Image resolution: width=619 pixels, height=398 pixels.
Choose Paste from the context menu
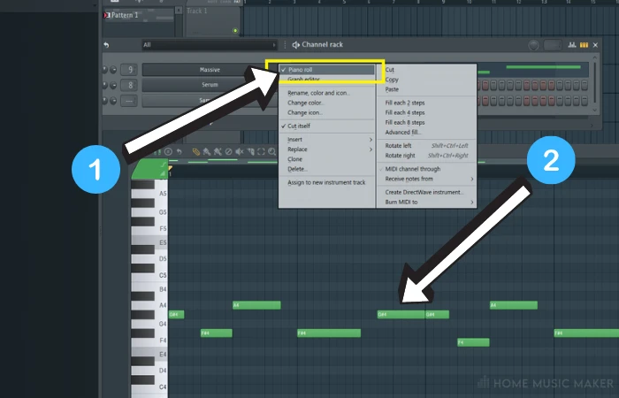point(427,89)
